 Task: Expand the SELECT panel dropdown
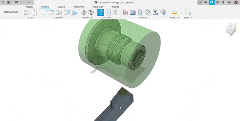click(x=188, y=17)
